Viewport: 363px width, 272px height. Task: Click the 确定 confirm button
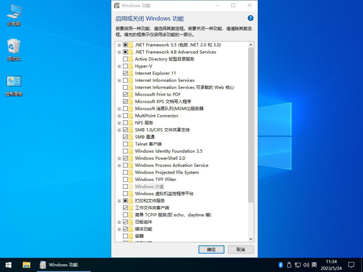tap(211, 249)
